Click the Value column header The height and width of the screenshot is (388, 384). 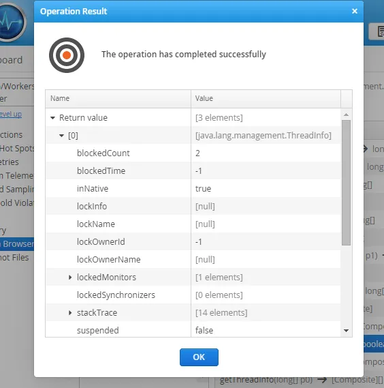point(266,98)
